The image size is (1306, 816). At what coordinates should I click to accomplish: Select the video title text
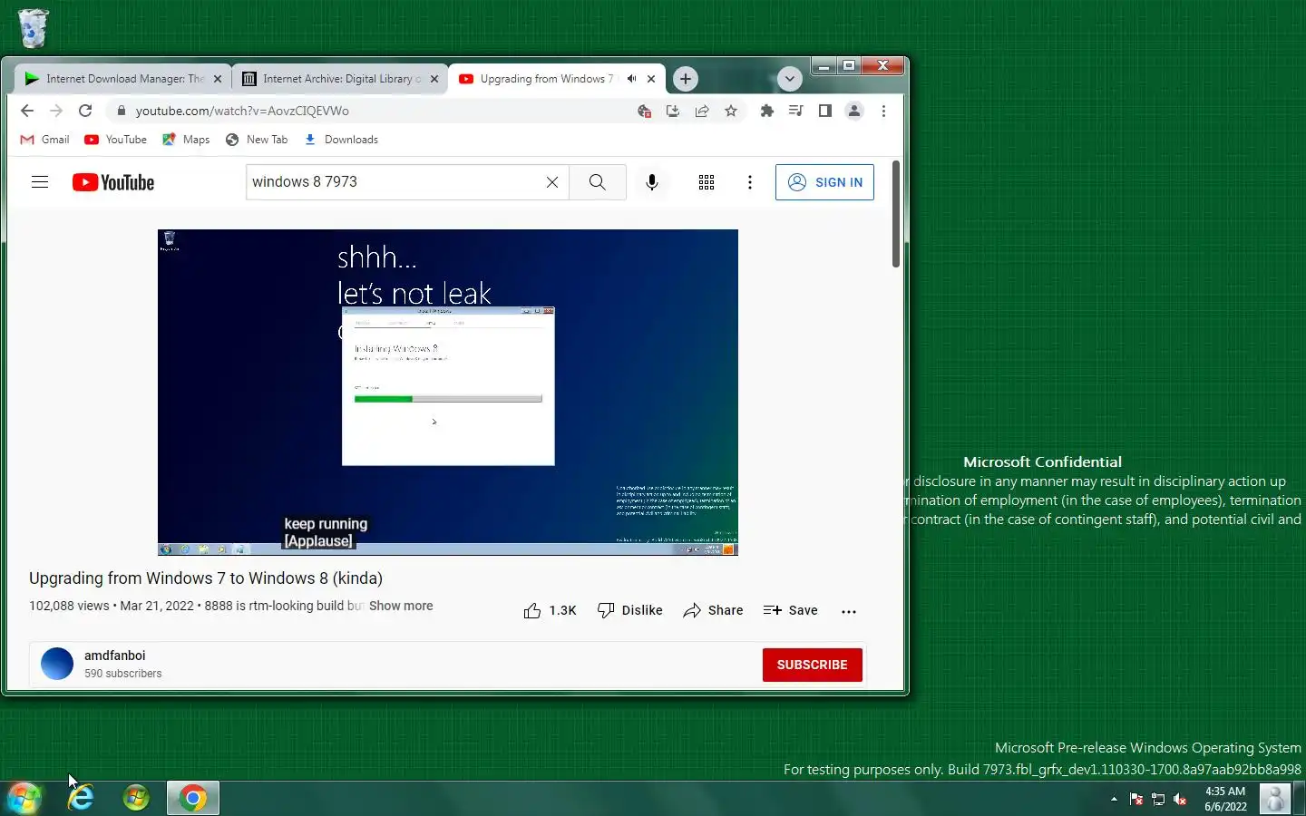(206, 578)
